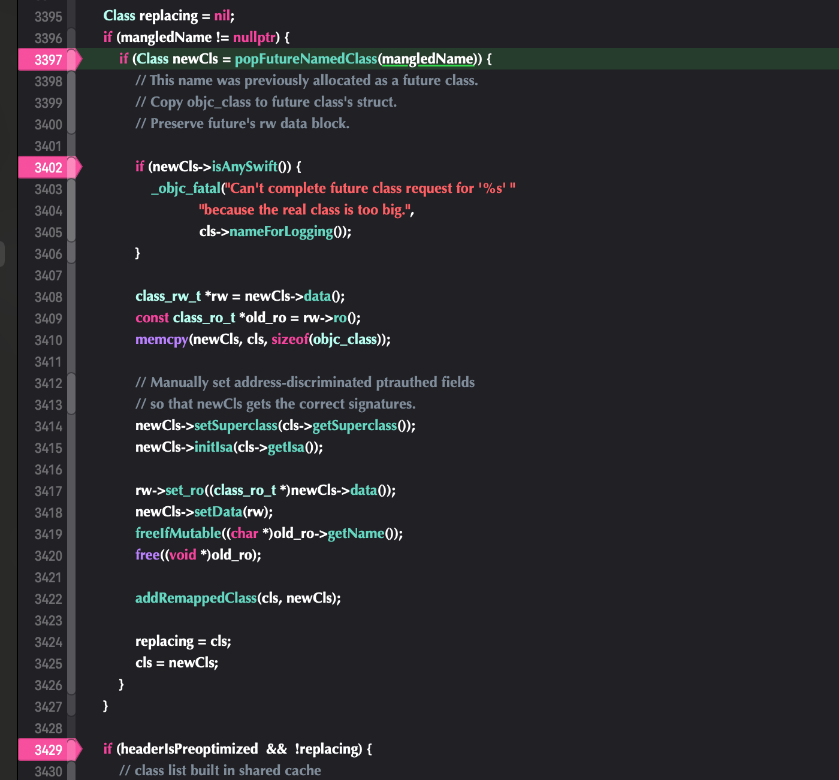Screen dimensions: 839x780
Task: Click the statement "cls = newCls;"
Action: tap(177, 663)
